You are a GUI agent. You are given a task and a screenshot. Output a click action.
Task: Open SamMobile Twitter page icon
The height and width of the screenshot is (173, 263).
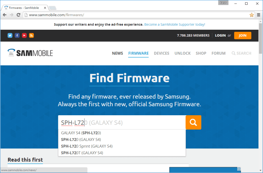[10, 36]
